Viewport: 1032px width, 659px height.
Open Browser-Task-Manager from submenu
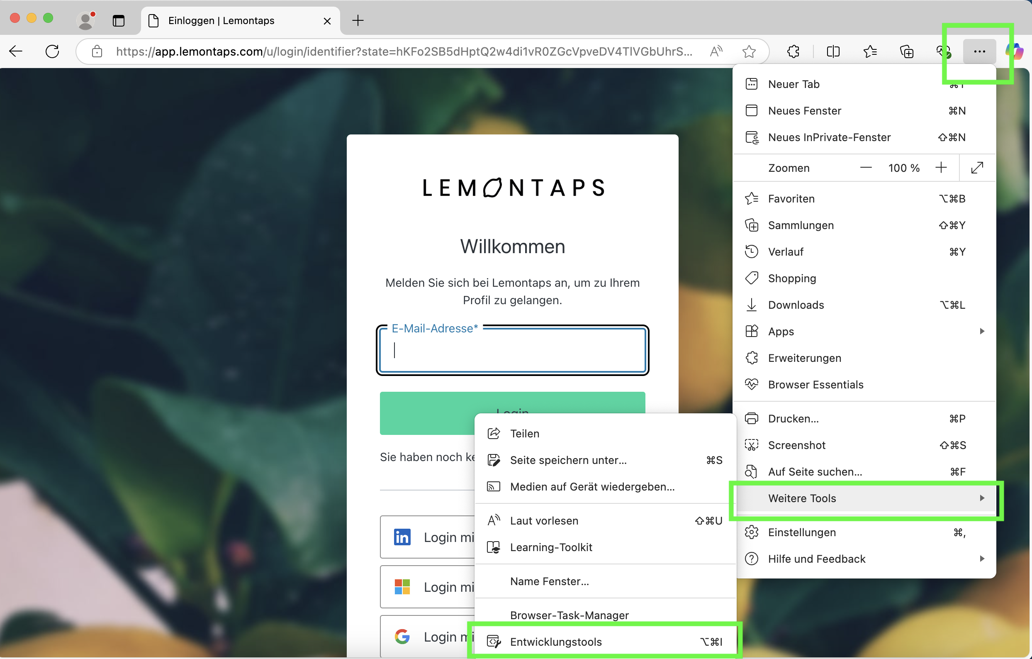[569, 615]
